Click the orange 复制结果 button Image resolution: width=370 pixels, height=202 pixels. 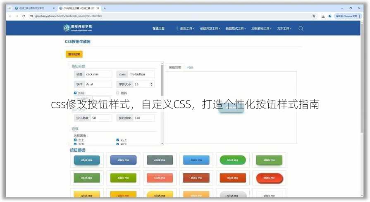tap(74, 54)
